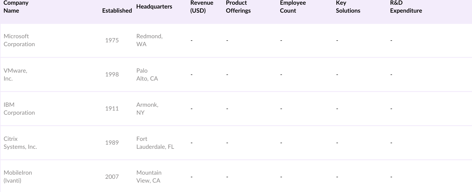Click the Citrix Systems, Inc. cell
The width and height of the screenshot is (472, 192).
click(x=20, y=143)
